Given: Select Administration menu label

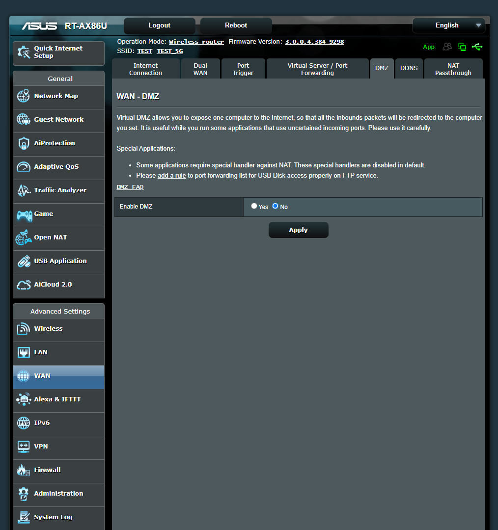Looking at the screenshot, I should coord(58,494).
